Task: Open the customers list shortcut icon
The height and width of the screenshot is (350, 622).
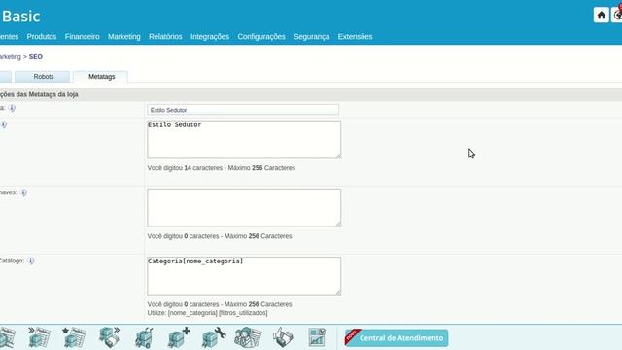Action: [x=248, y=337]
